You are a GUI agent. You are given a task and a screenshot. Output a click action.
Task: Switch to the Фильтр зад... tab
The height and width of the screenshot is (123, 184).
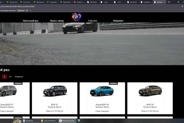13,2
